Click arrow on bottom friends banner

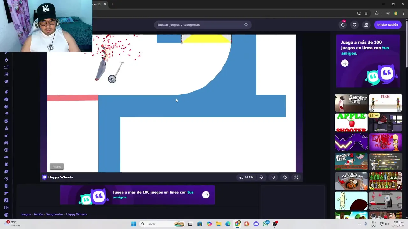click(x=206, y=195)
